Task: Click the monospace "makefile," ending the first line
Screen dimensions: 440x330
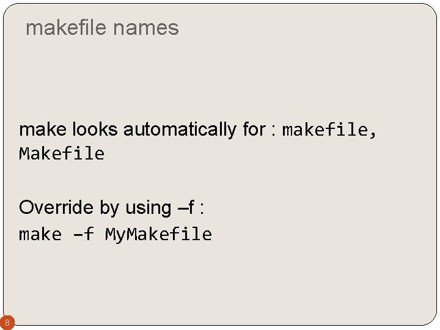Action: tap(325, 130)
